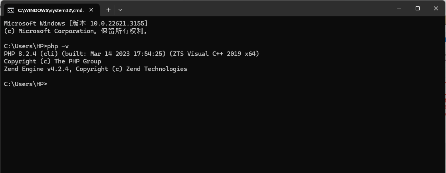Click the 'Zend Engine v4.2.4' output line
Viewport: 446px width, 173px height.
95,69
